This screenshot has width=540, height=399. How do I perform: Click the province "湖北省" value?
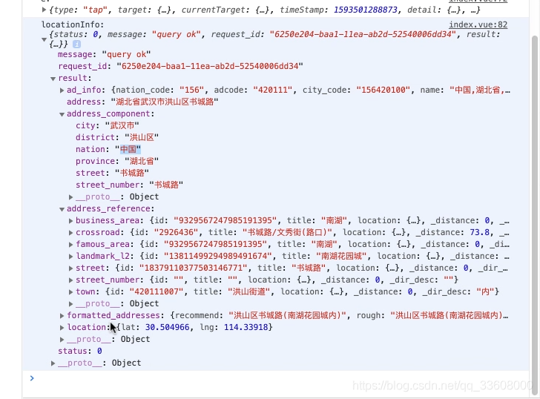pyautogui.click(x=142, y=161)
